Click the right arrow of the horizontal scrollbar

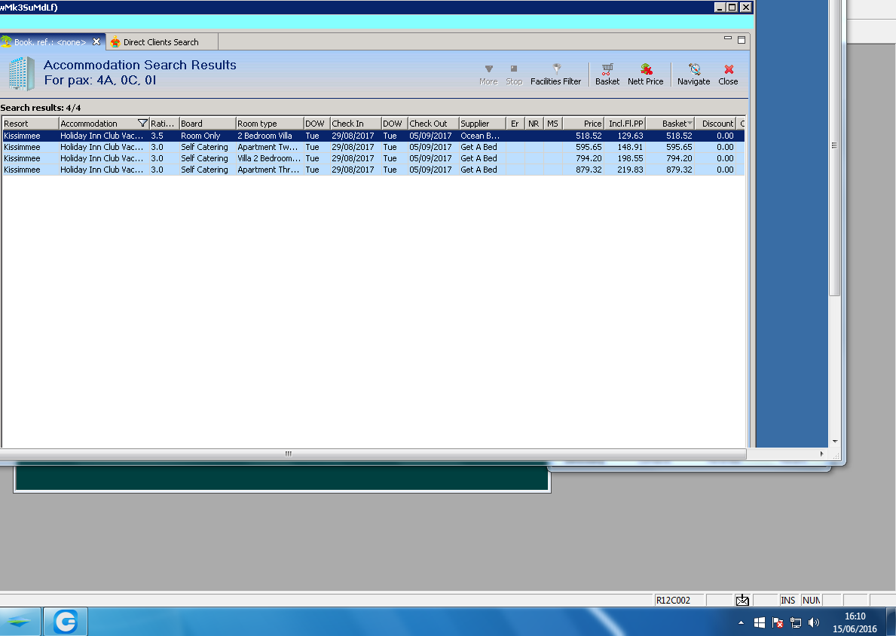tap(821, 454)
